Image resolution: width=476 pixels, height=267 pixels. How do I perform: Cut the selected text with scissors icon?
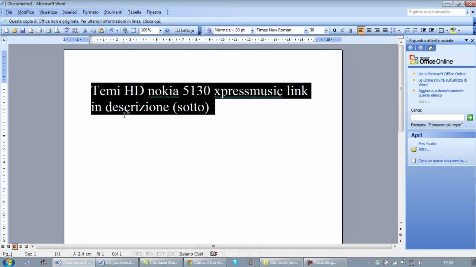click(85, 30)
